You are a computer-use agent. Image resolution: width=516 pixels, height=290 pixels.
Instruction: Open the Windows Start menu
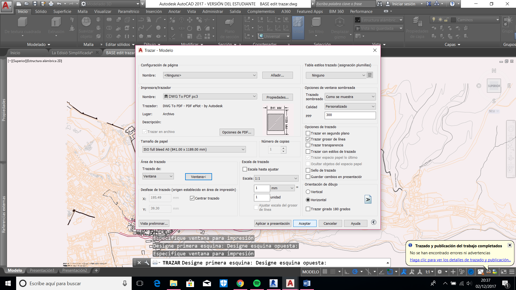click(x=8, y=283)
